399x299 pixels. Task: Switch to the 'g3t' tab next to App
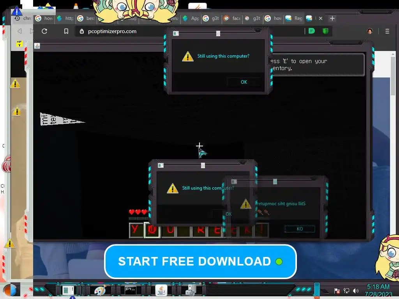[x=212, y=18]
